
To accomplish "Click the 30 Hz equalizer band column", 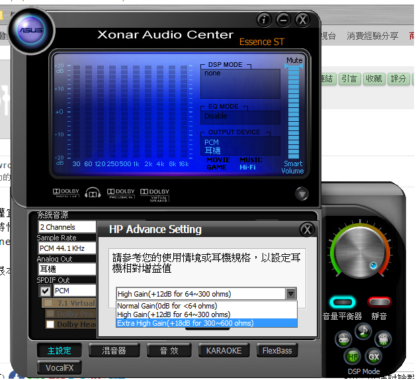I will pyautogui.click(x=77, y=112).
